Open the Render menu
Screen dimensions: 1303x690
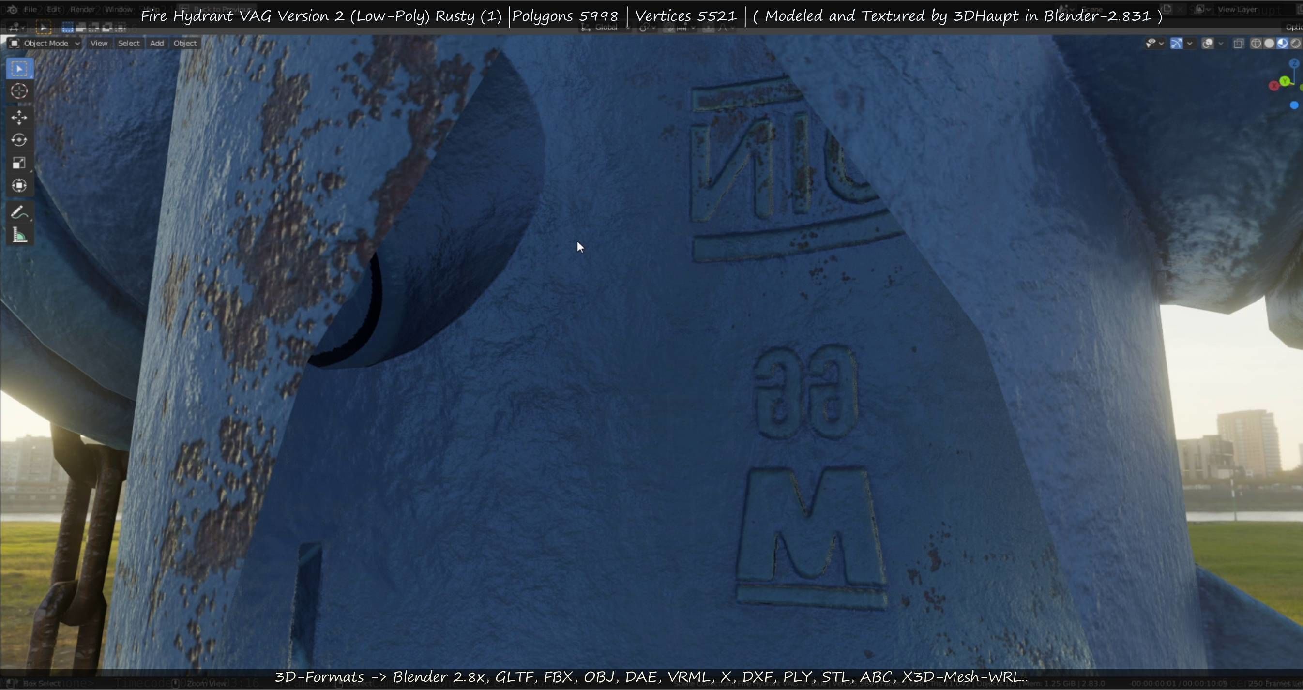click(x=82, y=9)
